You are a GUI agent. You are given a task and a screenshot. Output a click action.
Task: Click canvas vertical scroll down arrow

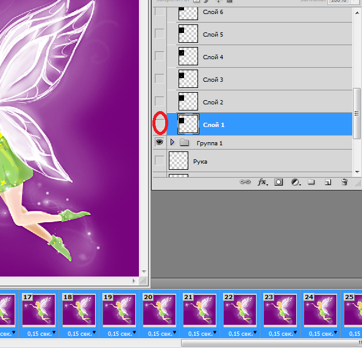click(144, 272)
